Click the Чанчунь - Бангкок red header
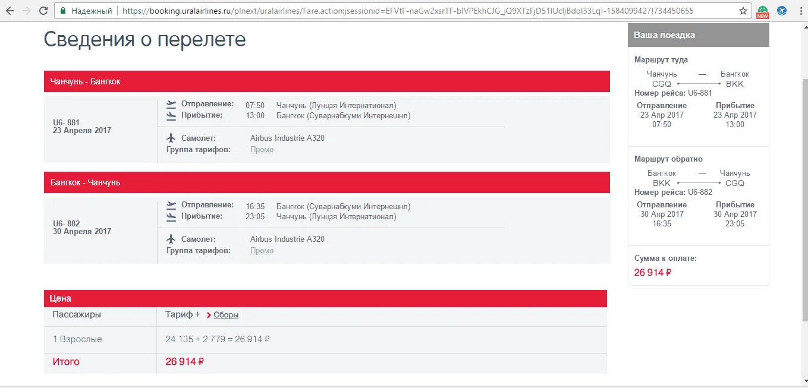The image size is (808, 388). pyautogui.click(x=327, y=81)
